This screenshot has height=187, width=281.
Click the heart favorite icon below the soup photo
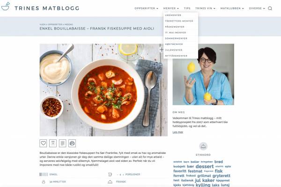point(43,143)
